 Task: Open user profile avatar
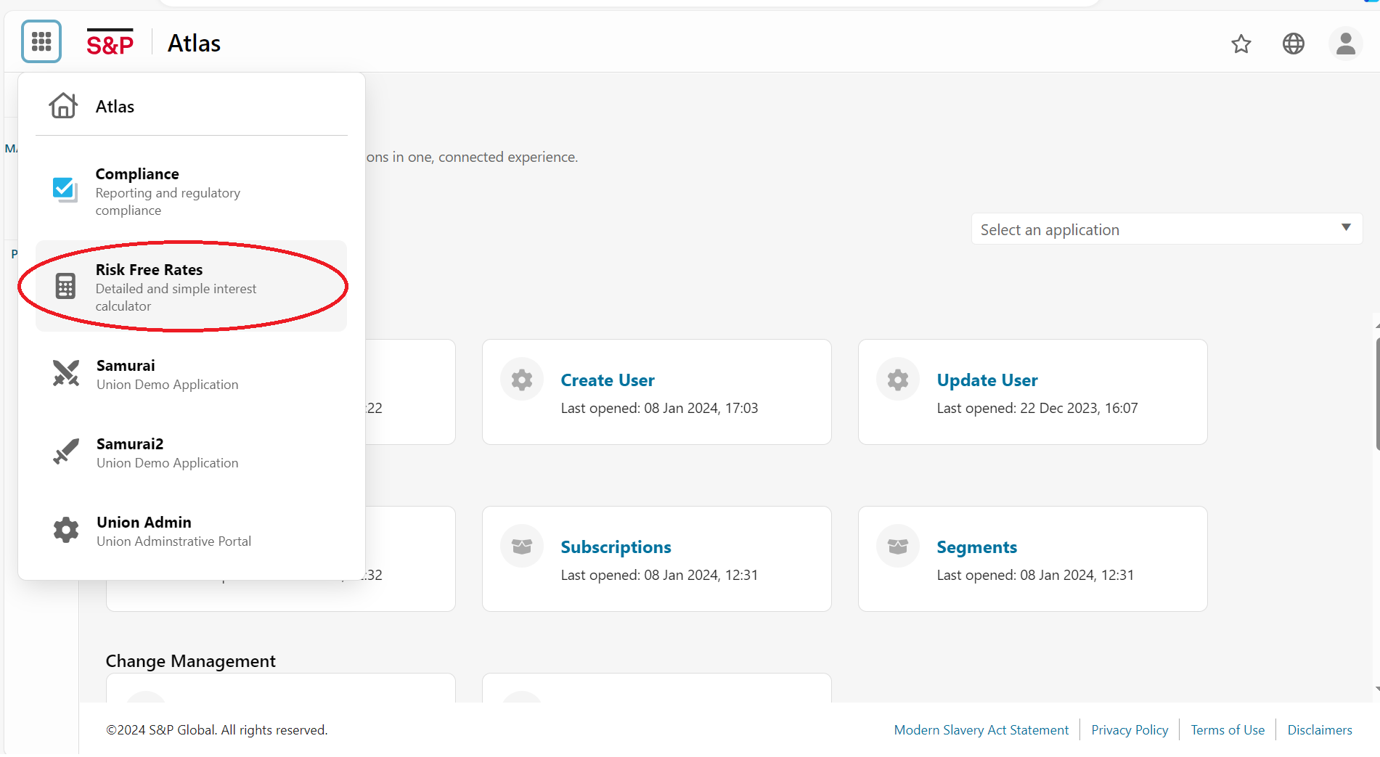click(1346, 44)
